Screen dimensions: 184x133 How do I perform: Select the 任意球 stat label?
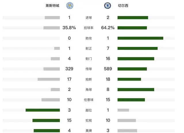click(x=89, y=100)
